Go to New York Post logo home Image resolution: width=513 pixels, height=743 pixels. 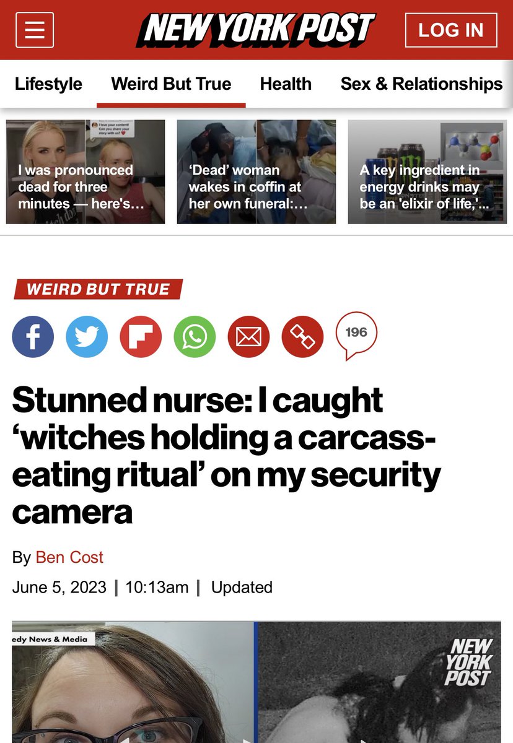pyautogui.click(x=256, y=29)
